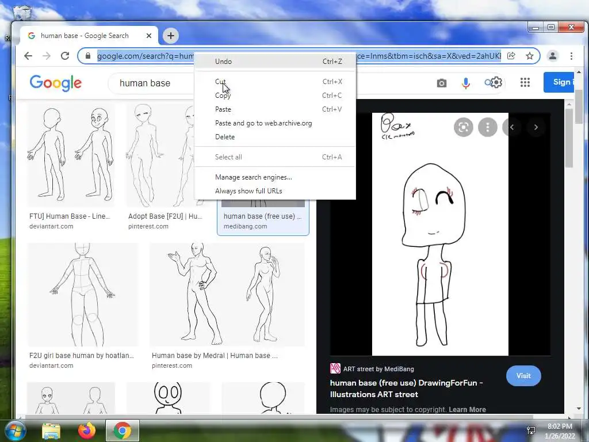Choose Select all in the context menu
589x442 pixels.
point(276,157)
